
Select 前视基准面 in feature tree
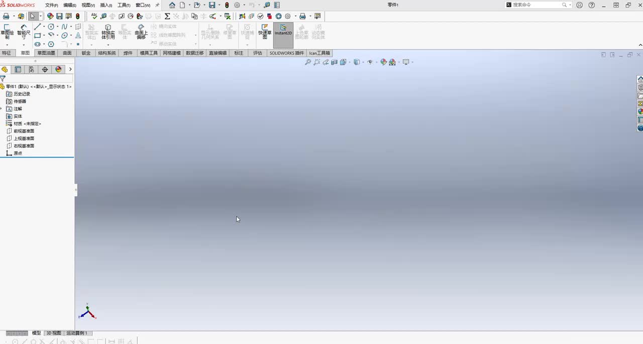coord(20,131)
